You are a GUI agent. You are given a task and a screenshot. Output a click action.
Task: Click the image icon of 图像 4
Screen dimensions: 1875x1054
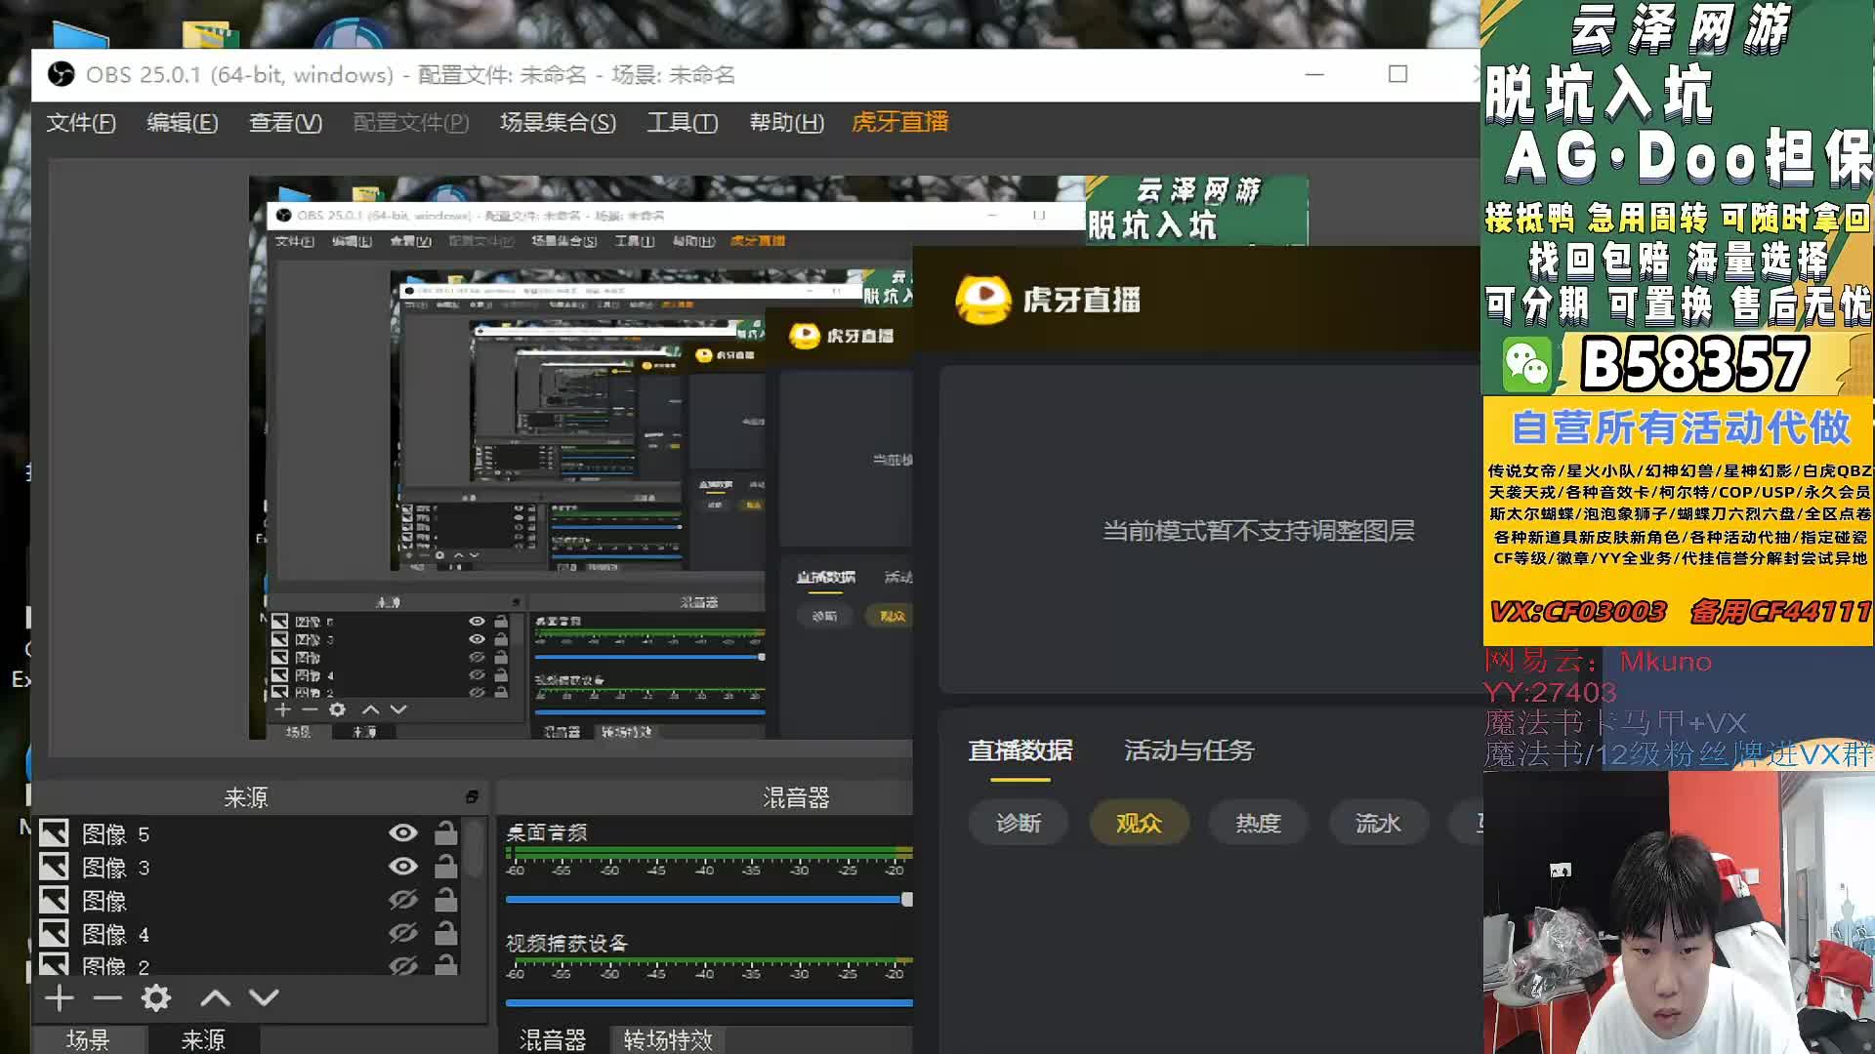(x=54, y=933)
